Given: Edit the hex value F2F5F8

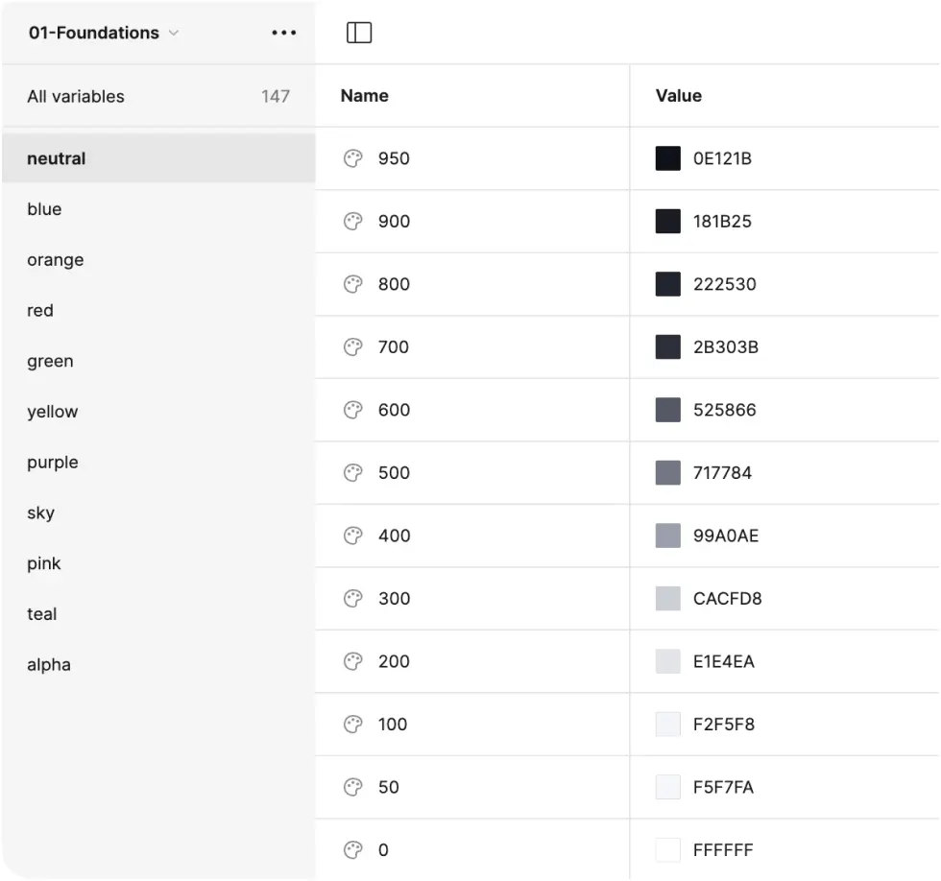Looking at the screenshot, I should 724,724.
